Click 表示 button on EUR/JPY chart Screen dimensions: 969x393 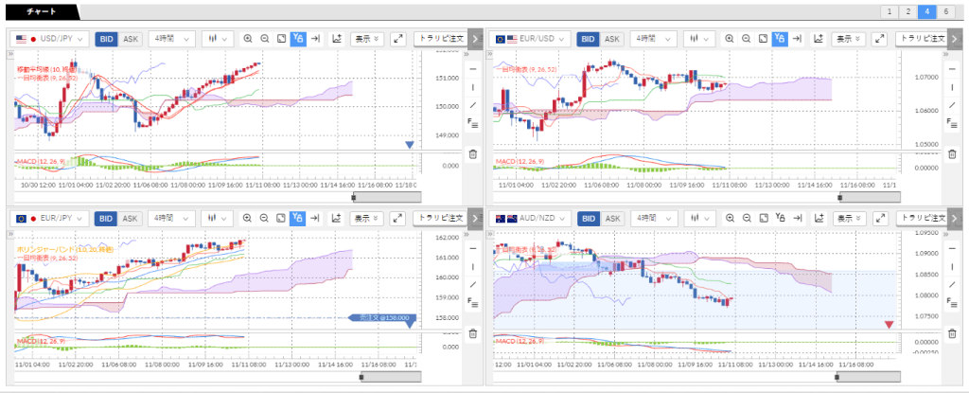[x=367, y=219]
